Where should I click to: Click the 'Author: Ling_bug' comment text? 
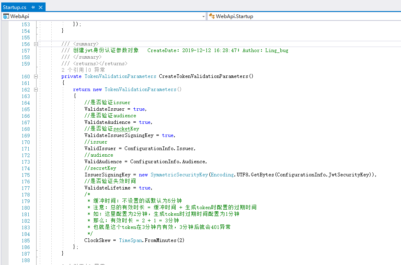click(x=266, y=50)
